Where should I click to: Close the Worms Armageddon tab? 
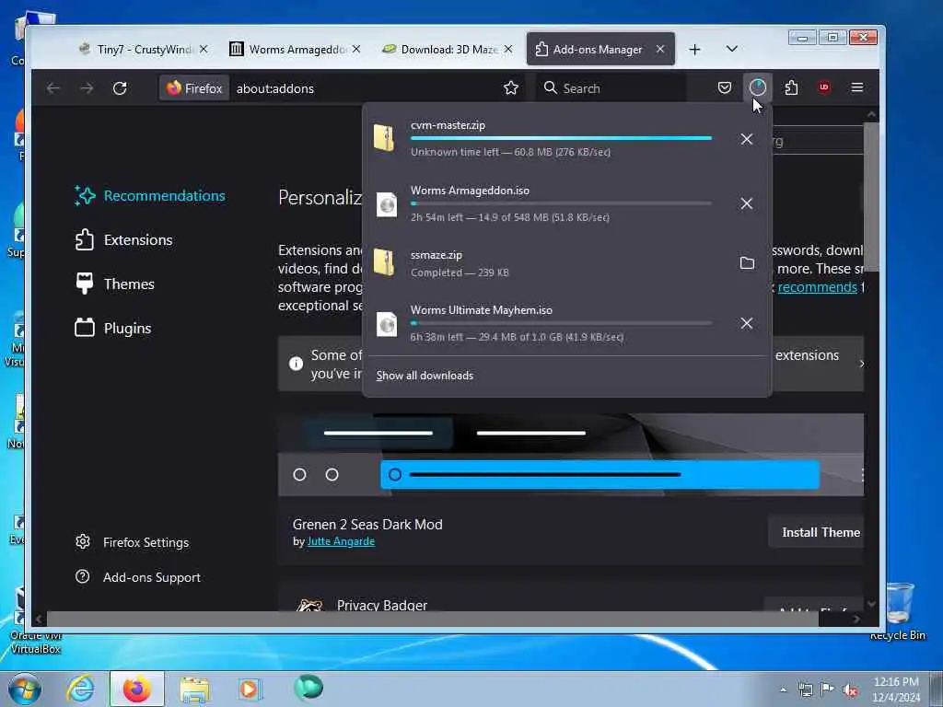(x=356, y=50)
